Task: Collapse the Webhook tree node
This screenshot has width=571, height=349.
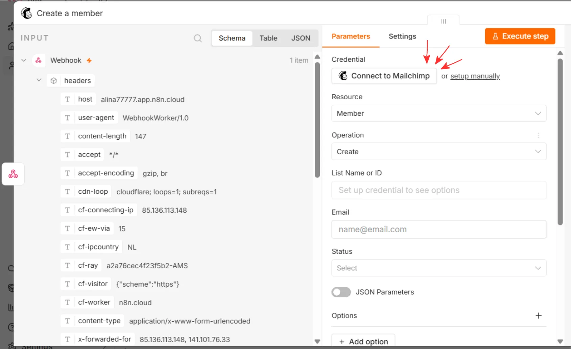Action: click(24, 60)
